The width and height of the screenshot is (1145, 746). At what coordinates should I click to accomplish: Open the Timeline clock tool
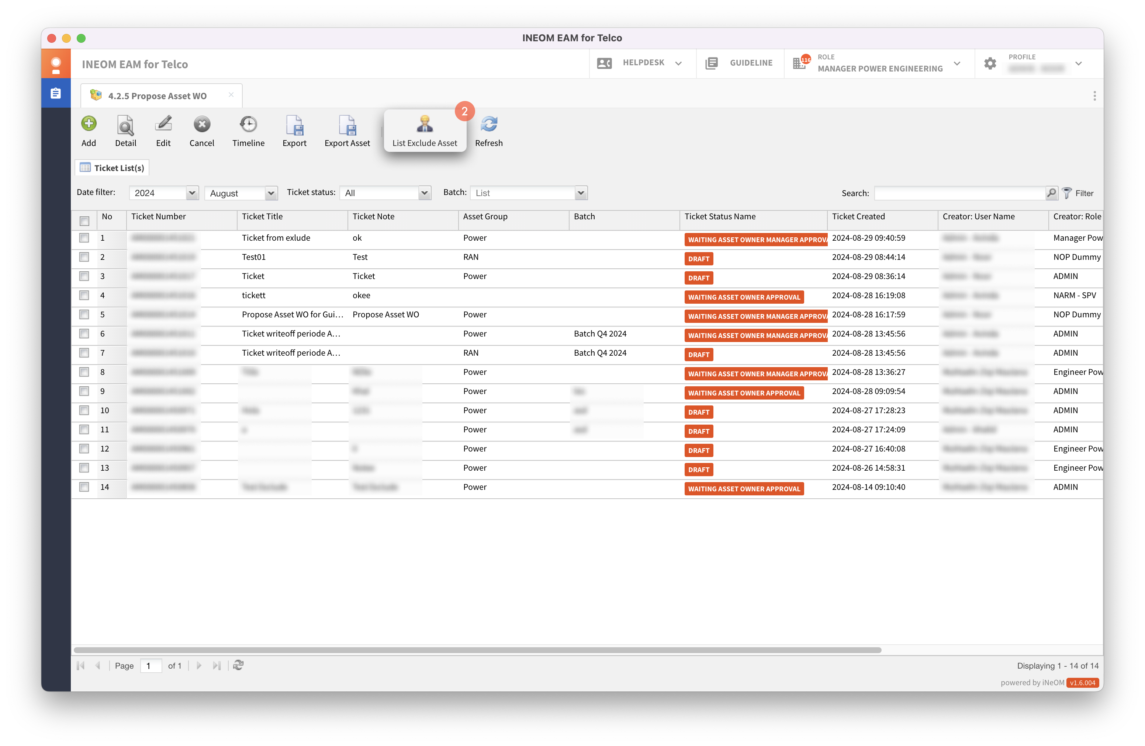(x=248, y=125)
